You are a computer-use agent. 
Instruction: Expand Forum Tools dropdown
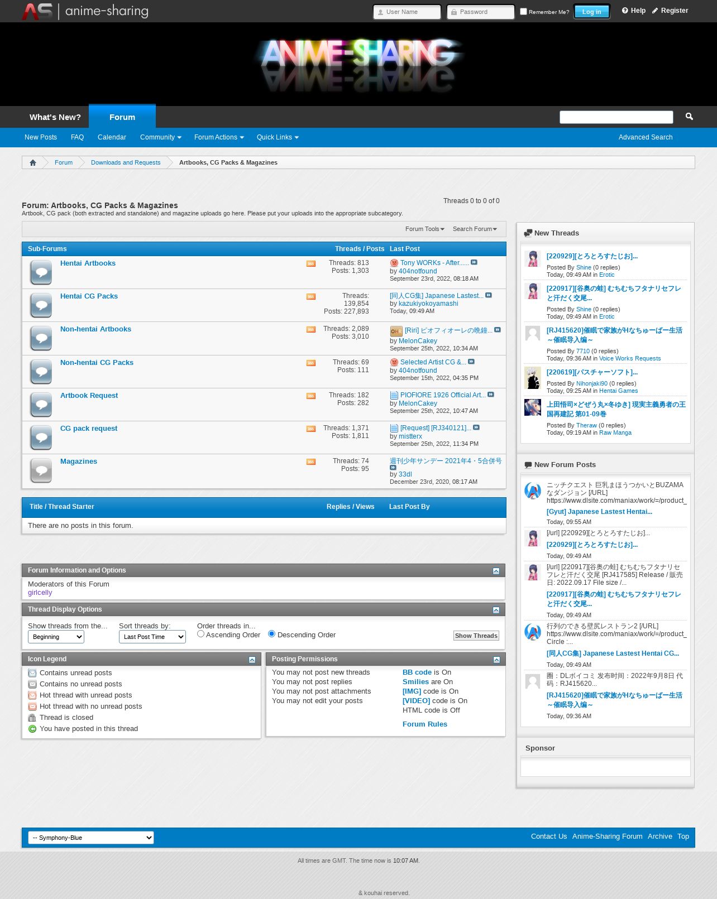[425, 229]
